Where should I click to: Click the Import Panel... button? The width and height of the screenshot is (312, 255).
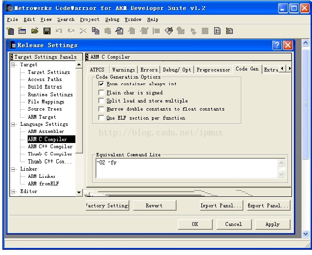click(x=221, y=205)
